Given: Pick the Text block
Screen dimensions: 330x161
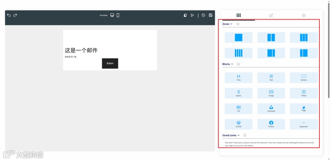Looking at the screenshot, I should point(271,78).
